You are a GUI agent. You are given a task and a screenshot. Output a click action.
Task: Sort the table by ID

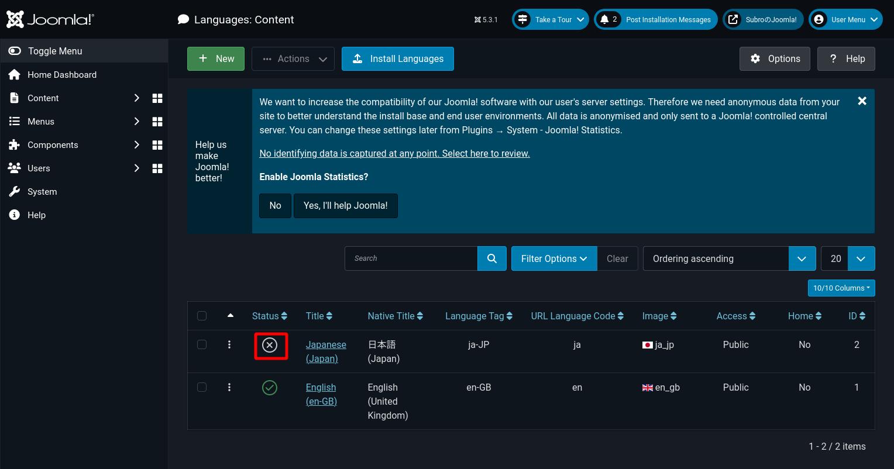point(857,316)
